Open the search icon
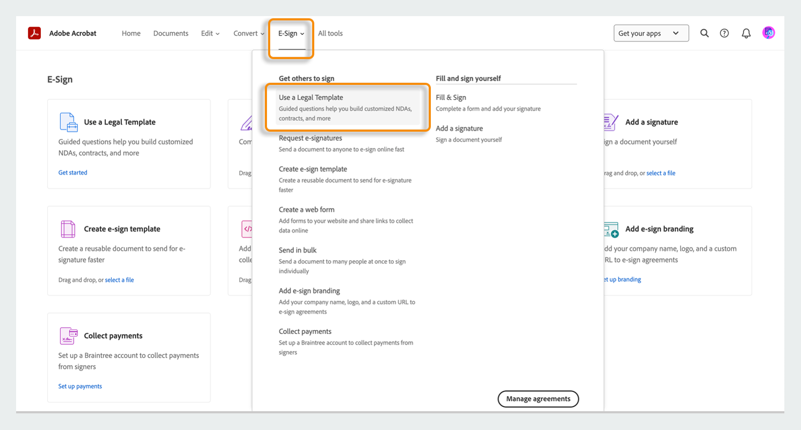This screenshot has width=801, height=430. (x=704, y=33)
